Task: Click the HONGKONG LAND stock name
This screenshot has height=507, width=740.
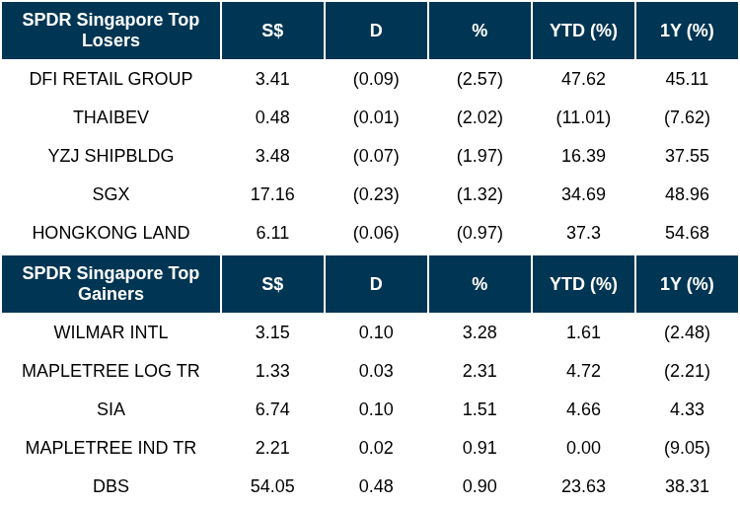Action: (111, 233)
